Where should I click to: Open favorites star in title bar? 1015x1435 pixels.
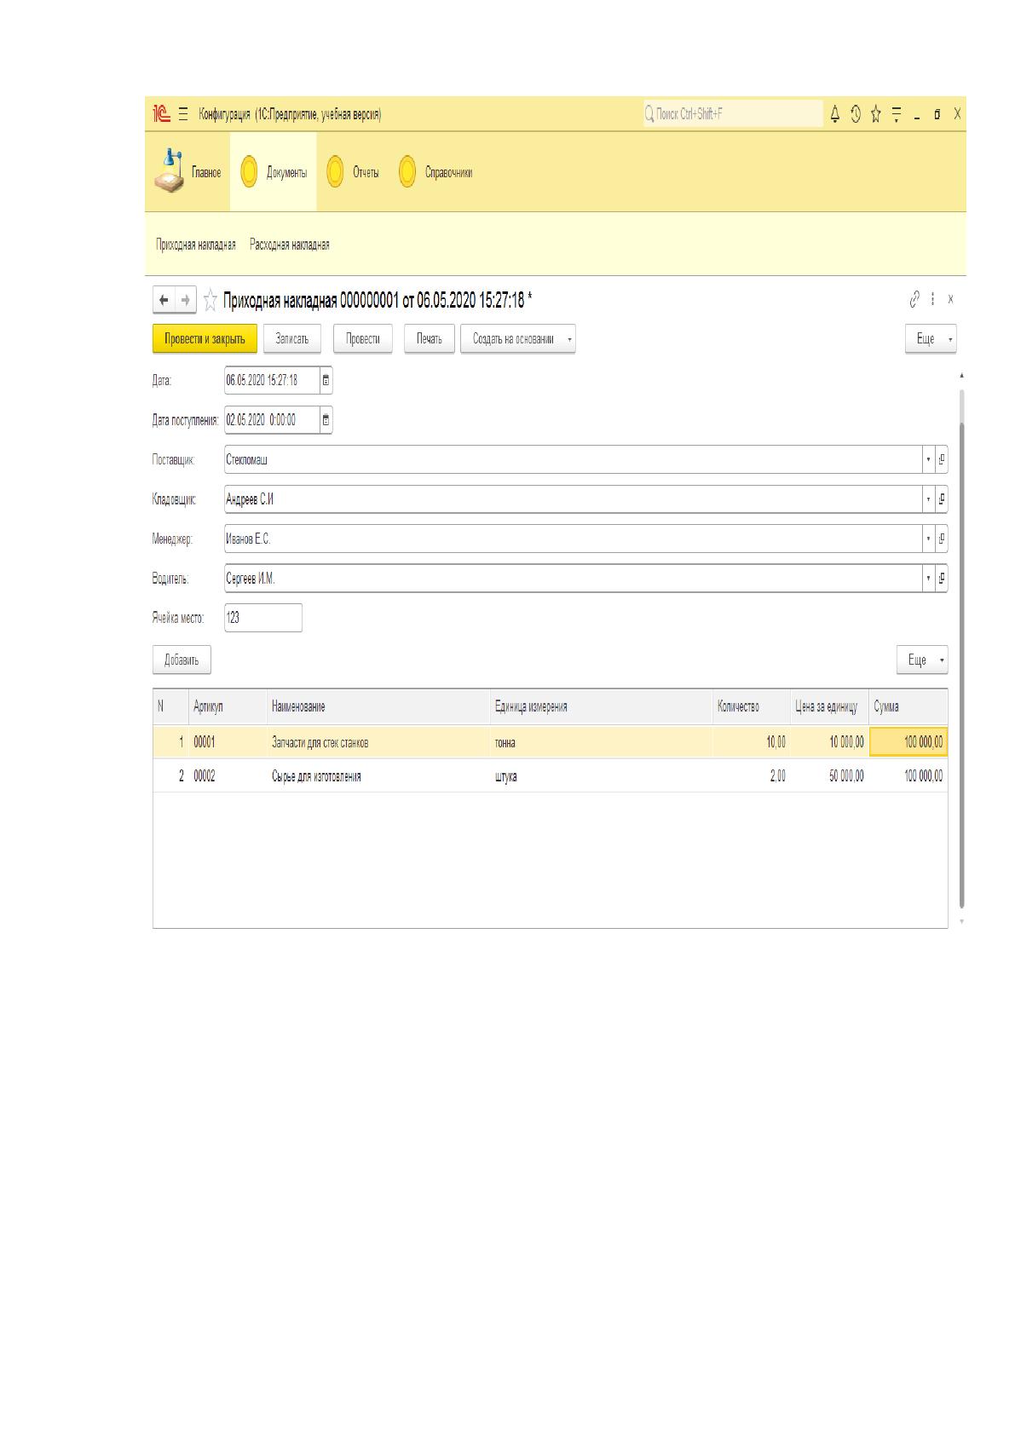875,113
